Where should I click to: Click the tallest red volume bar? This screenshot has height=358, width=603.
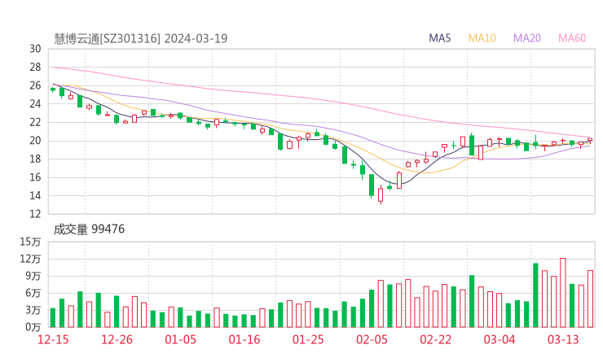[562, 292]
